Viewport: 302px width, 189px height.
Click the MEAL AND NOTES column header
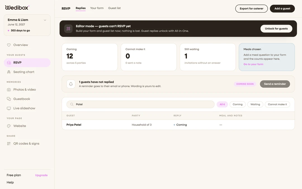(231, 116)
